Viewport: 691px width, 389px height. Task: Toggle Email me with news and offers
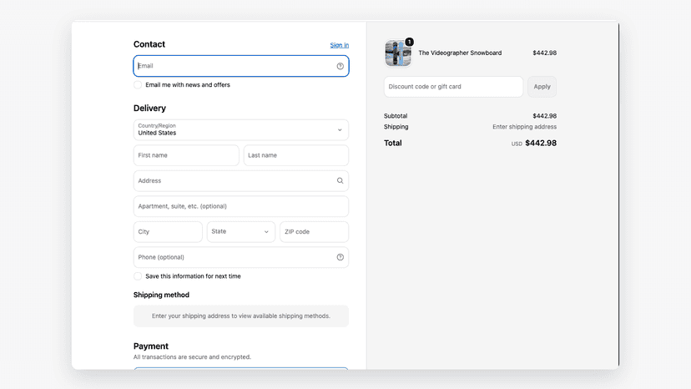point(138,84)
